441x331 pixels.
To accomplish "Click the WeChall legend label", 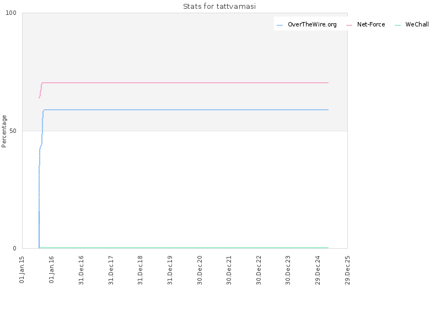I will 417,24.
